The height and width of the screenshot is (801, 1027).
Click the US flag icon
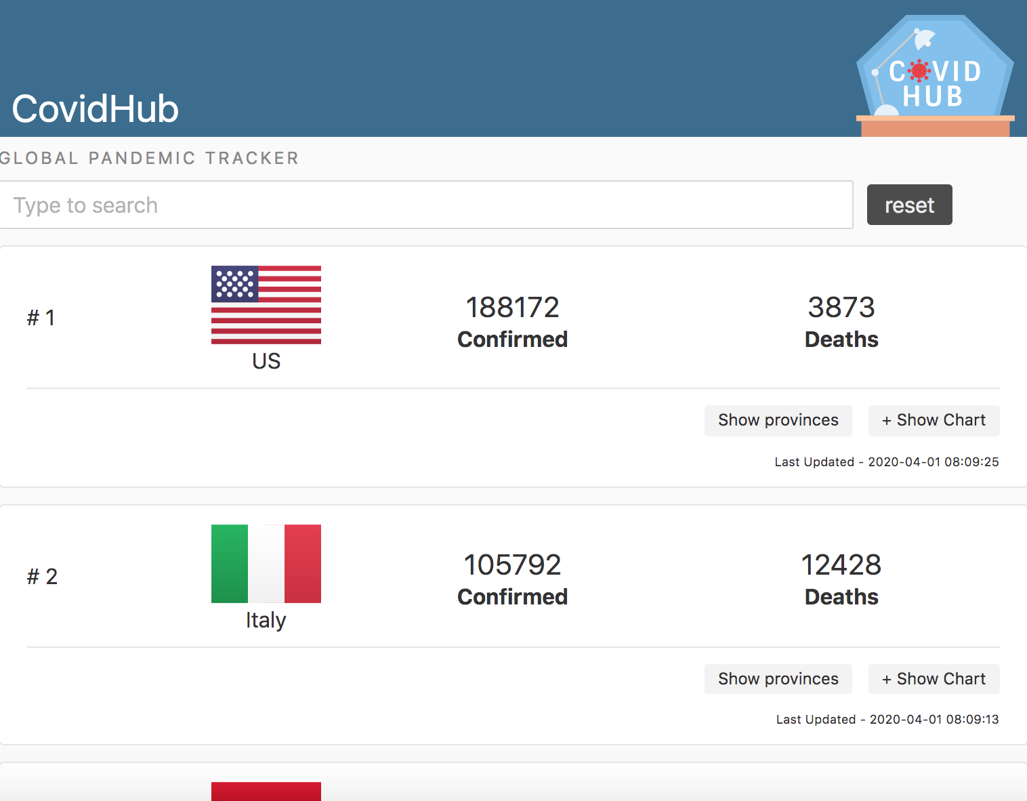pos(266,305)
